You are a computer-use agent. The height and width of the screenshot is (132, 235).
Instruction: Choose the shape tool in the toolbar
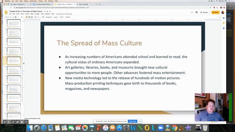(36, 17)
